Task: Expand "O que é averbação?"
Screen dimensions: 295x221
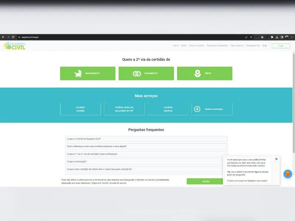Action: pos(146,162)
